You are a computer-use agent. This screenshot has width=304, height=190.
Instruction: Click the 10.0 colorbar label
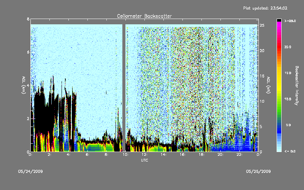pyautogui.click(x=288, y=99)
